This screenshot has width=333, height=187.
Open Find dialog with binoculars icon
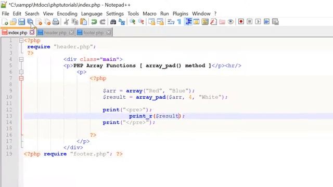(113, 22)
